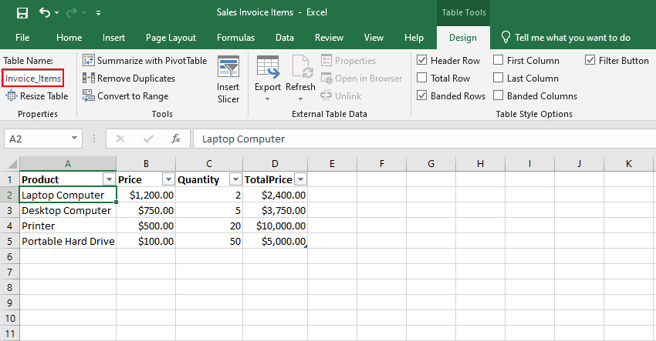656x341 pixels.
Task: Click the $10,000.00 total price cell
Action: coord(275,226)
